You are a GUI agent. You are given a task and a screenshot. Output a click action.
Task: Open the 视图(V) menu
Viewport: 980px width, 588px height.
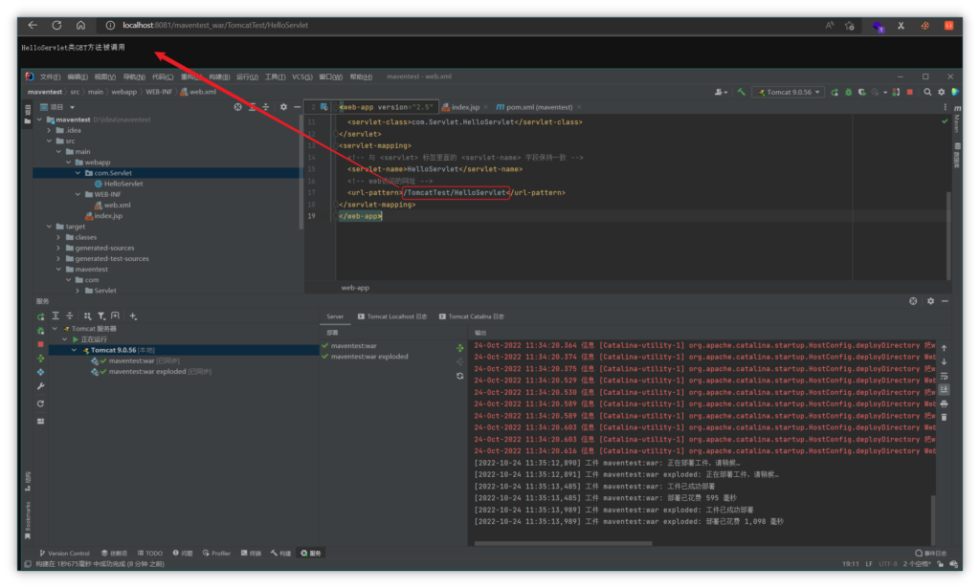[105, 76]
